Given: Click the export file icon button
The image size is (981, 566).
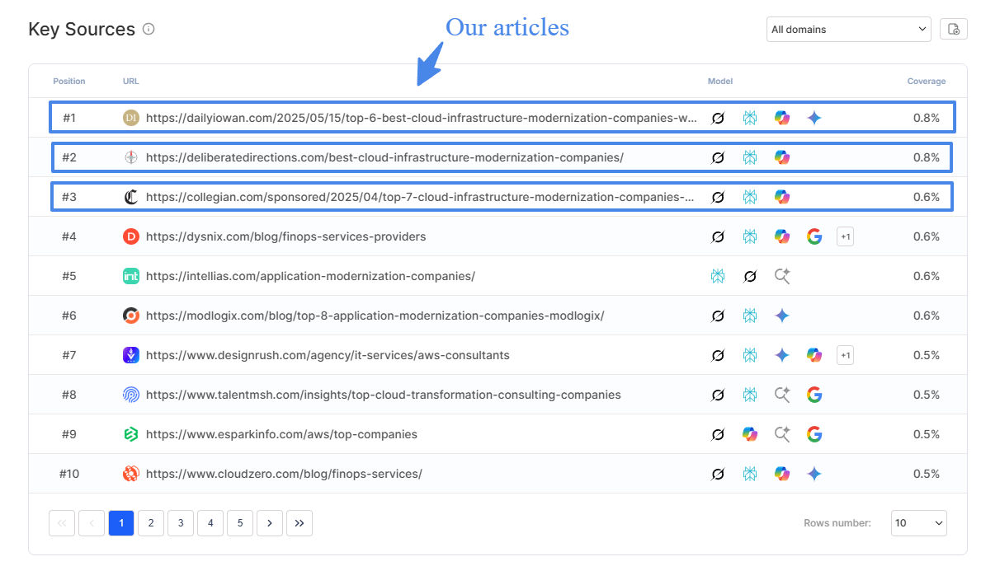Looking at the screenshot, I should [953, 30].
